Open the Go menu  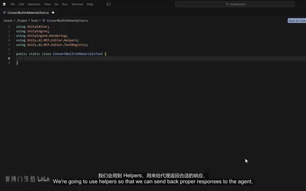56,4
